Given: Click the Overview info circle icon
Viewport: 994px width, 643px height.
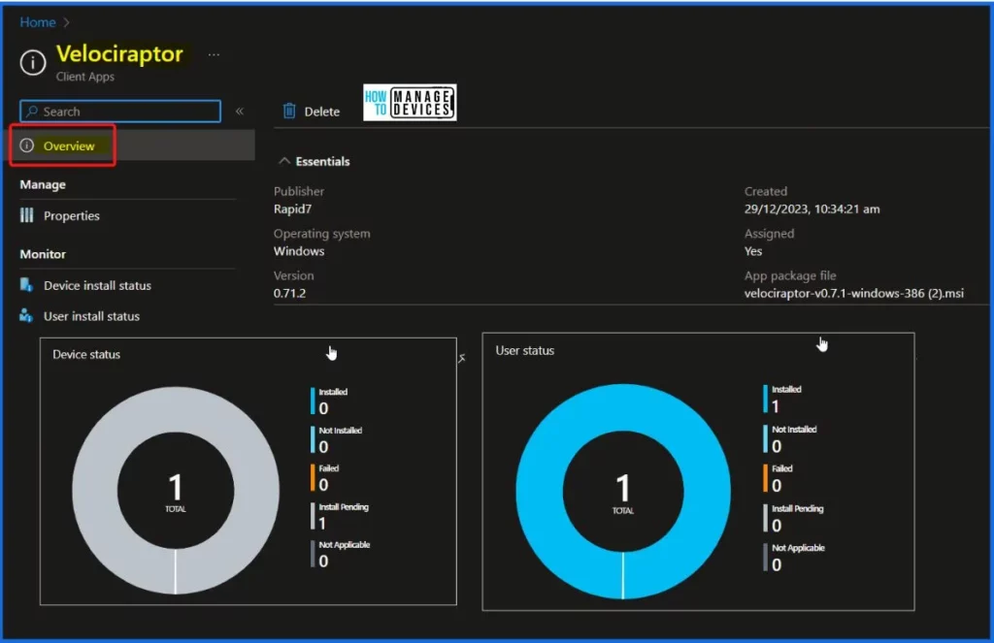Looking at the screenshot, I should (26, 145).
